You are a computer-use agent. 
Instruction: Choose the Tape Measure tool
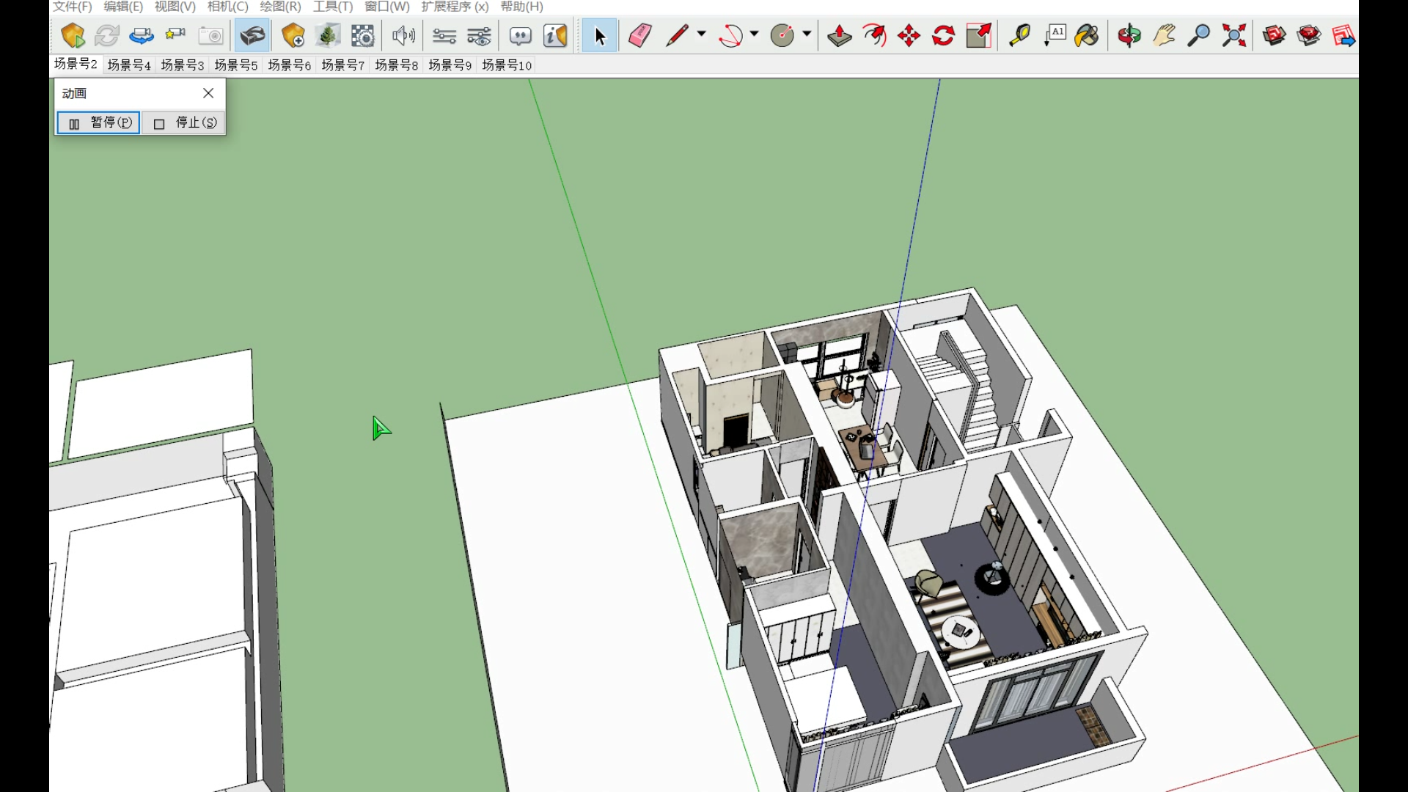pos(1019,35)
